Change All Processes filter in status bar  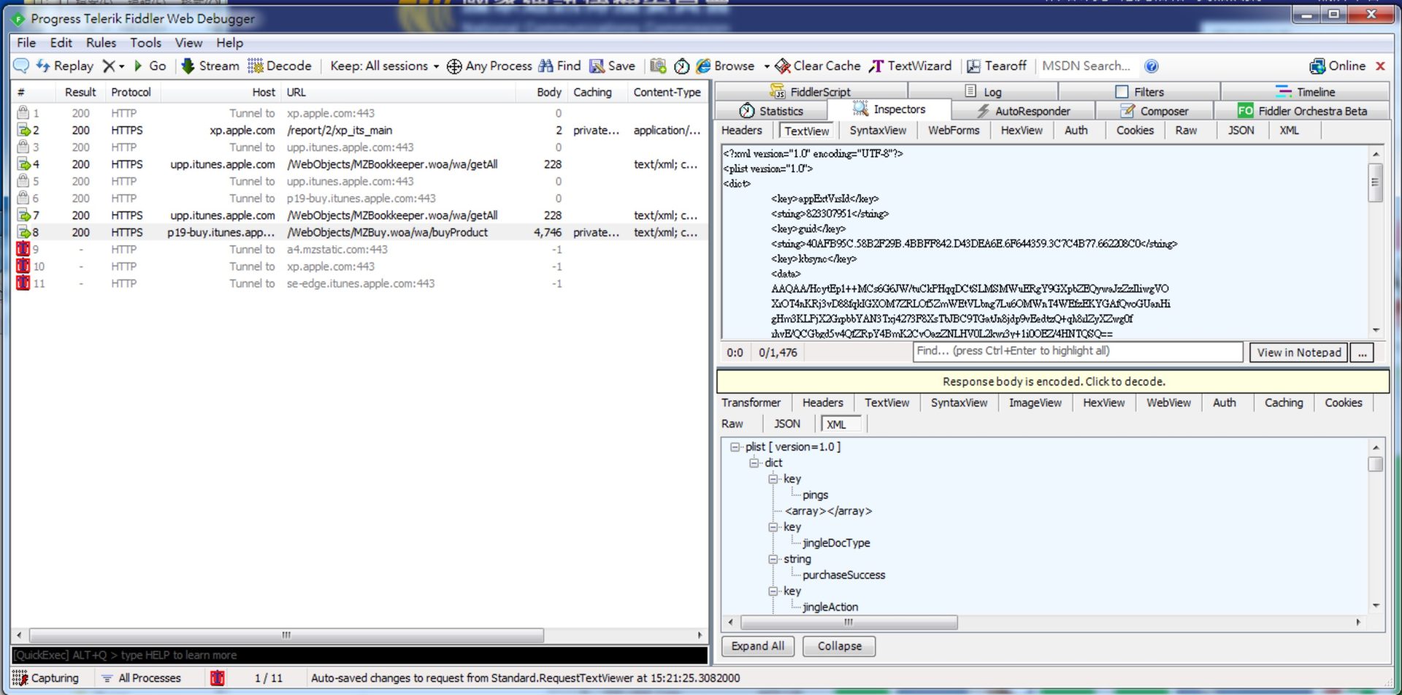coord(141,678)
